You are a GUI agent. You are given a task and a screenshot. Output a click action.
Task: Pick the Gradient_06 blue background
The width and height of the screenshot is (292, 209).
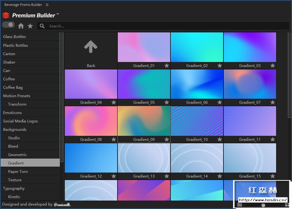pyautogui.click(x=197, y=84)
